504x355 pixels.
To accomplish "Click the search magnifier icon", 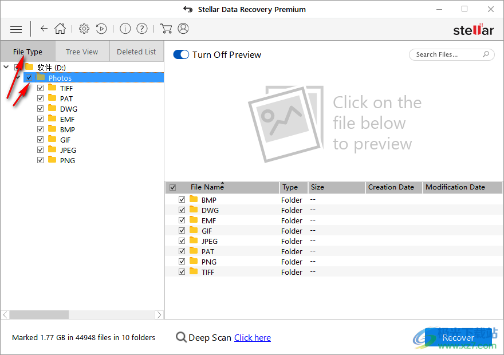I will pyautogui.click(x=486, y=54).
